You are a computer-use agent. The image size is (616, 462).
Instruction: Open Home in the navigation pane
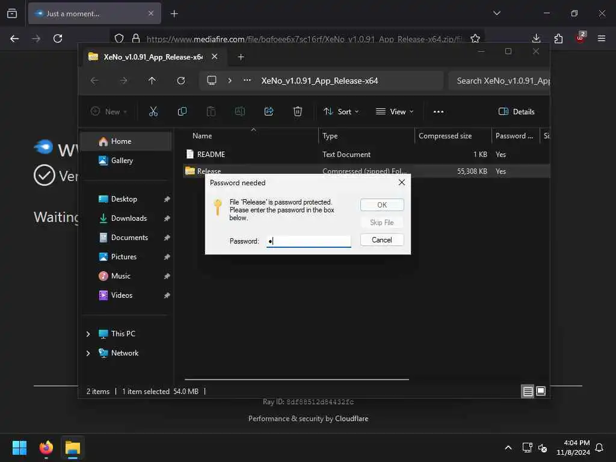point(126,141)
